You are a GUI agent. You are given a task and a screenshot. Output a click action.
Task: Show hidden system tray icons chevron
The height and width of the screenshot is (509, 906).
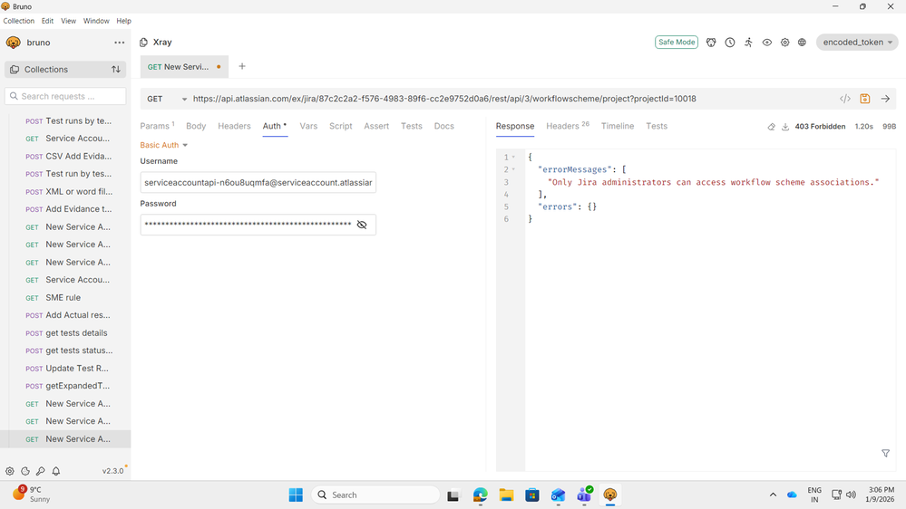coord(773,495)
